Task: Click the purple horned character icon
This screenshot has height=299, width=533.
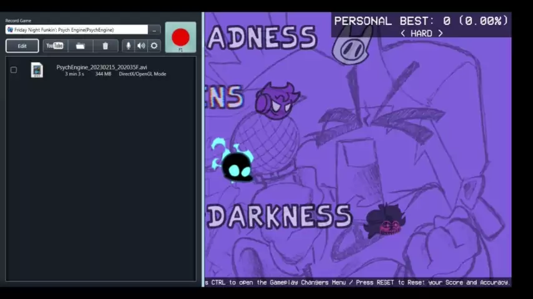Action: 276,101
